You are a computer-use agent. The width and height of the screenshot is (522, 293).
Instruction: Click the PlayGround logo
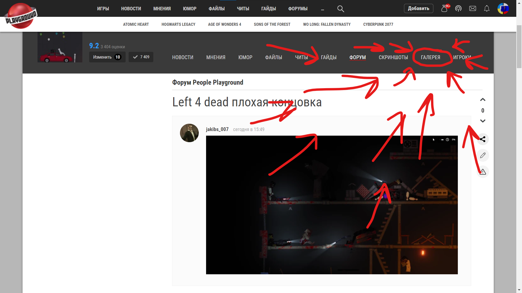pos(21,16)
